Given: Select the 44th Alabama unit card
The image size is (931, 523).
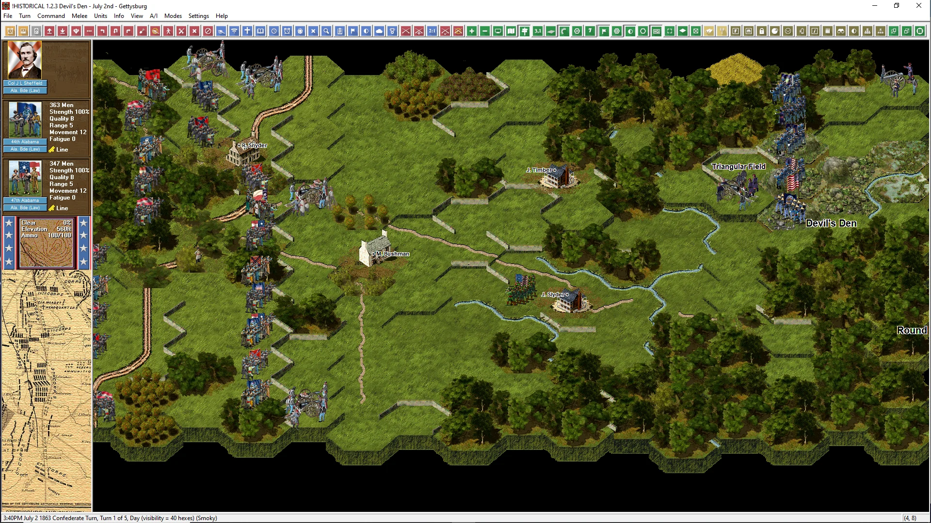Looking at the screenshot, I should (25, 120).
